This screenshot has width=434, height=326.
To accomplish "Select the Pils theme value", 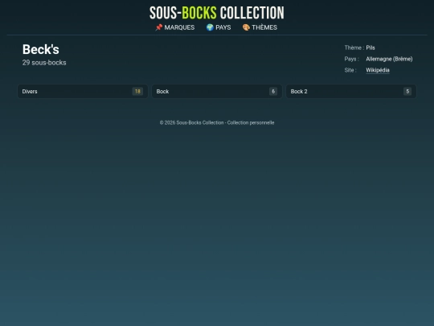I will click(371, 47).
